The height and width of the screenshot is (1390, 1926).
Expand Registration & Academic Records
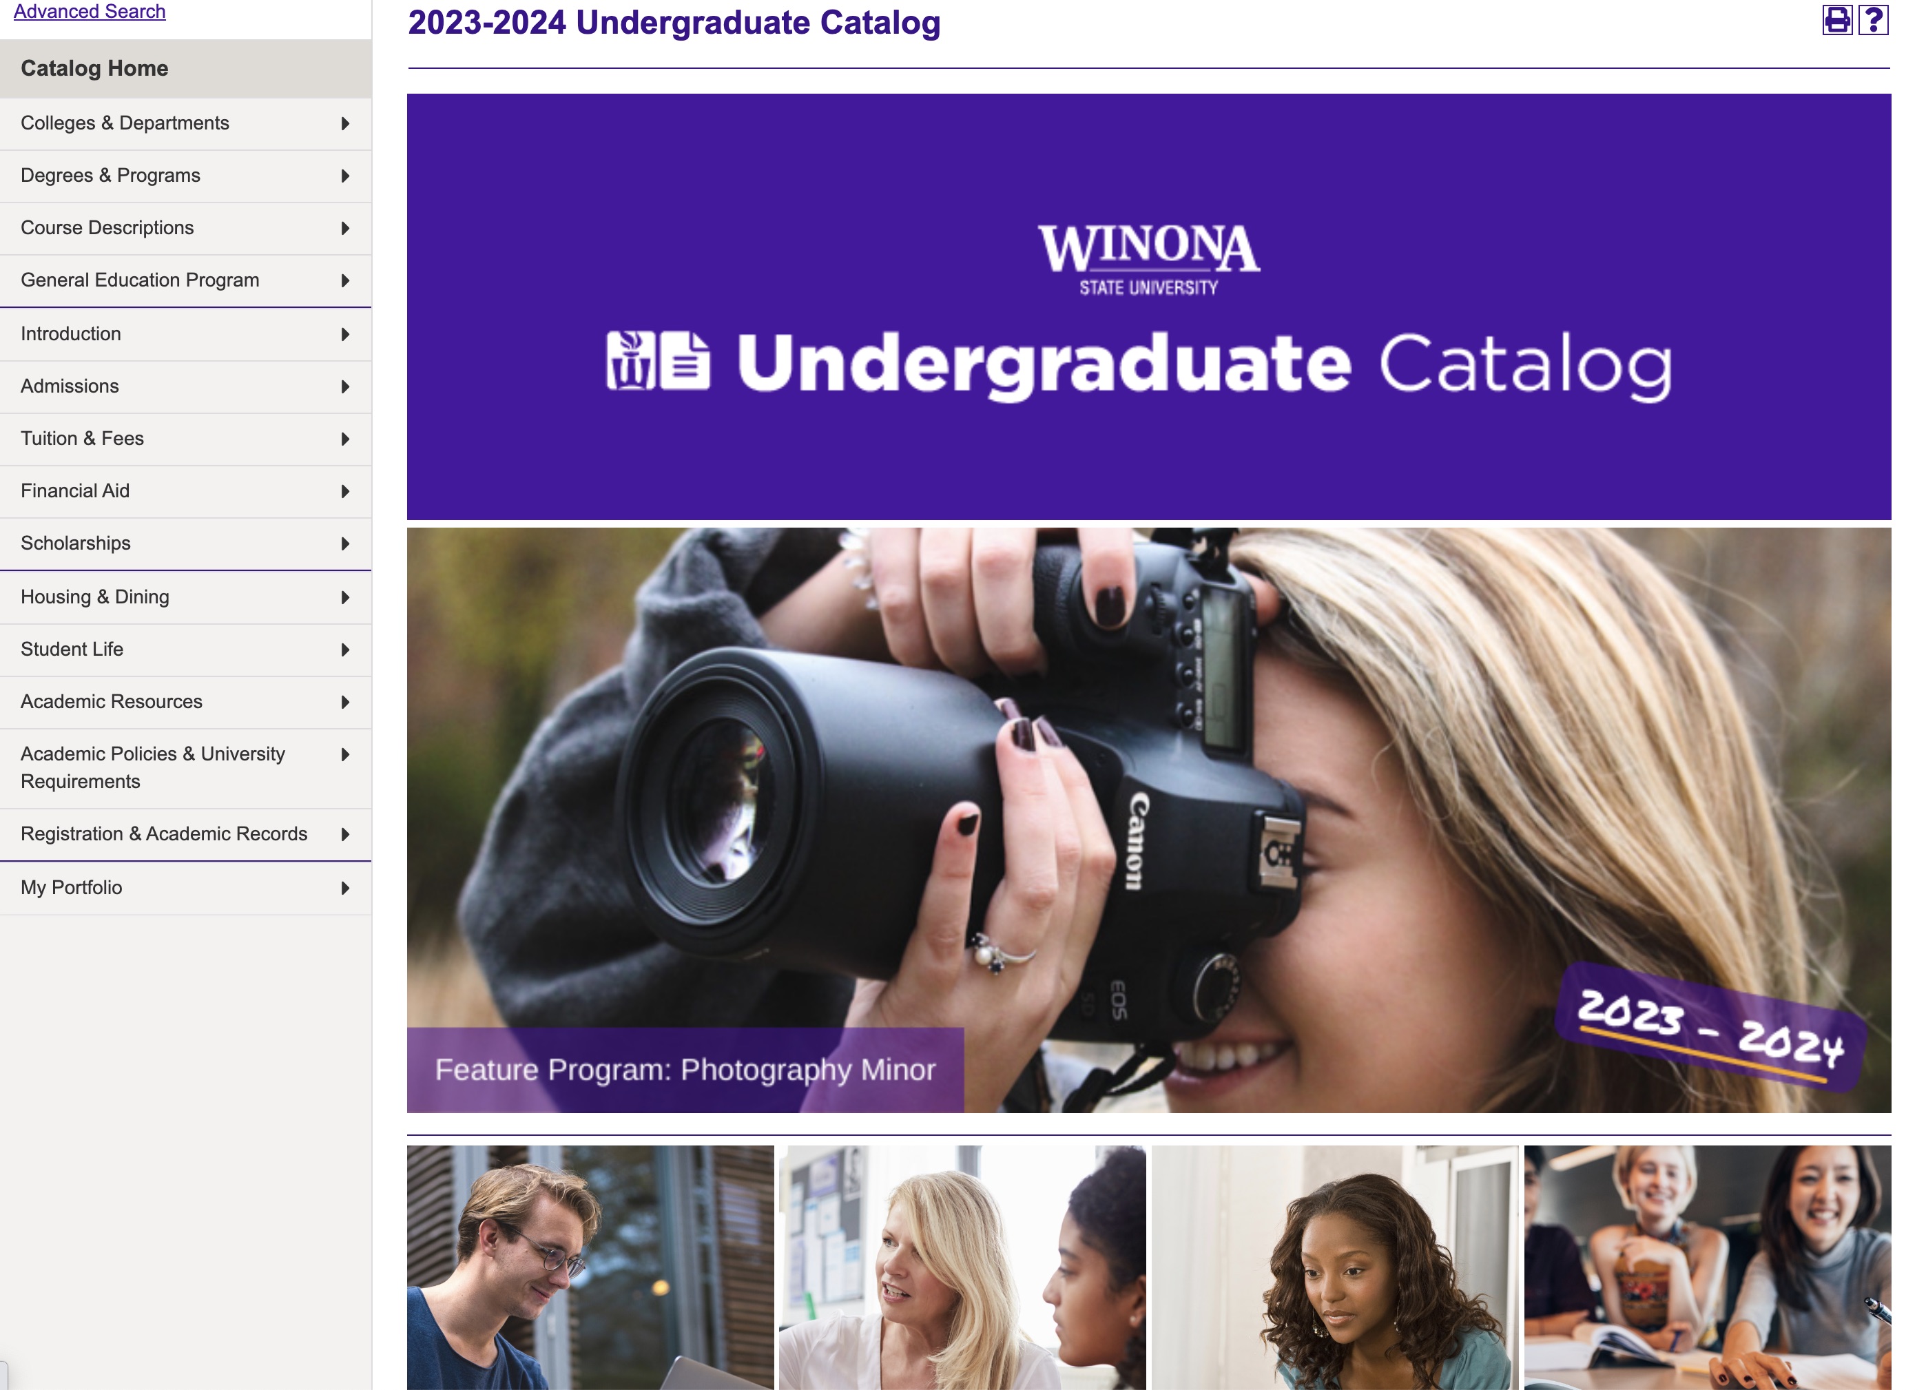point(164,833)
